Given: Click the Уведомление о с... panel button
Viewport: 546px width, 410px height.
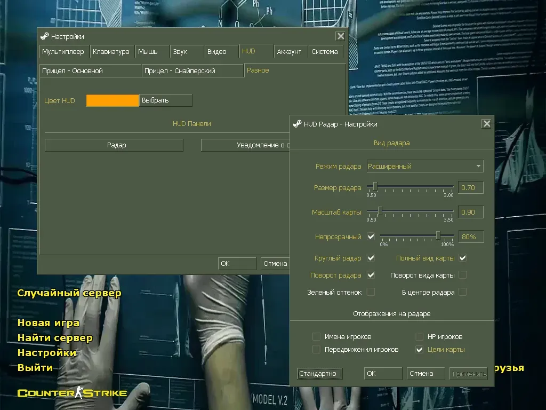Looking at the screenshot, I should click(245, 145).
